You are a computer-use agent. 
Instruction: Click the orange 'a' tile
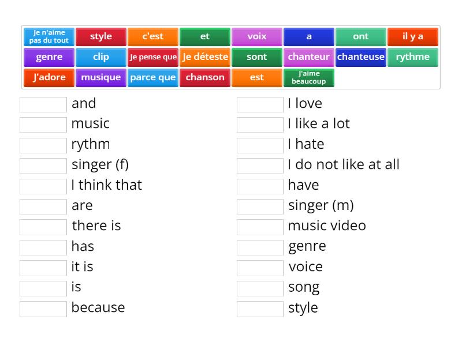click(309, 36)
